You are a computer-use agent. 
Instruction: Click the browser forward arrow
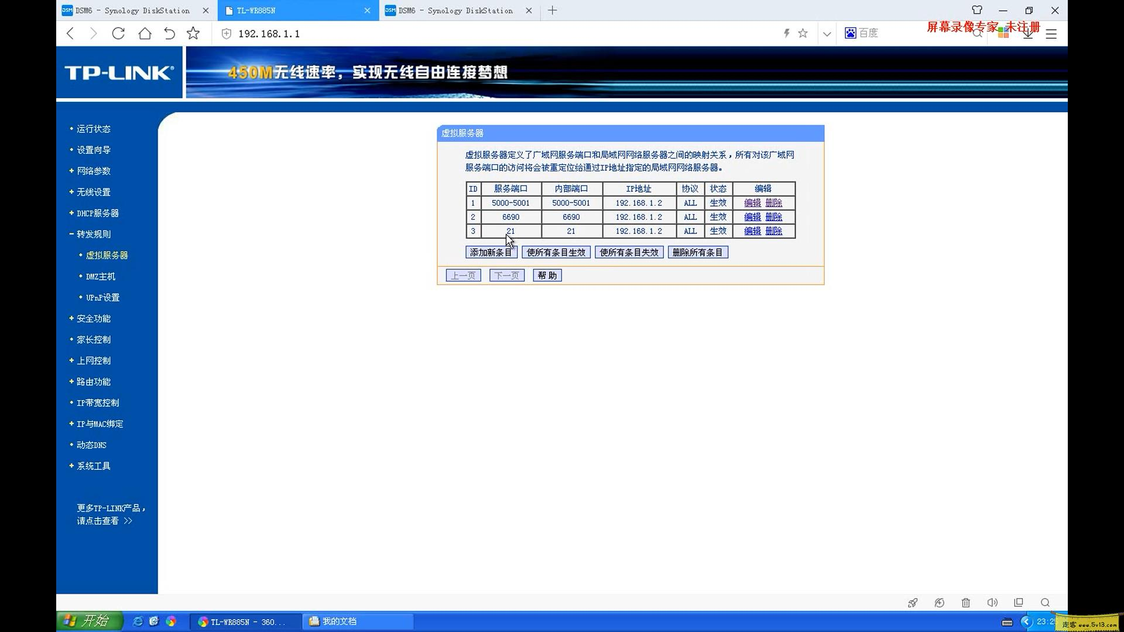93,33
